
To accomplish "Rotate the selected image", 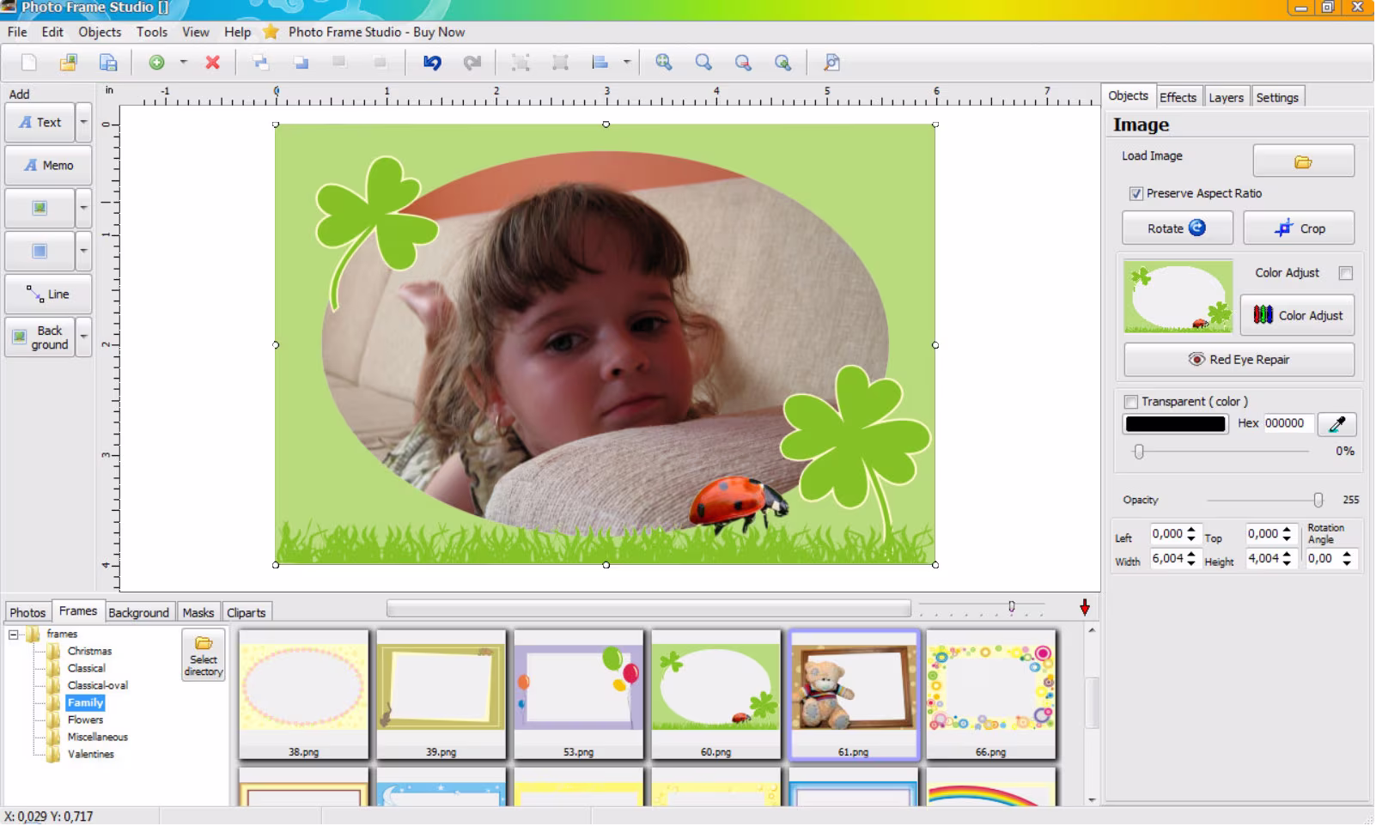I will click(1177, 228).
